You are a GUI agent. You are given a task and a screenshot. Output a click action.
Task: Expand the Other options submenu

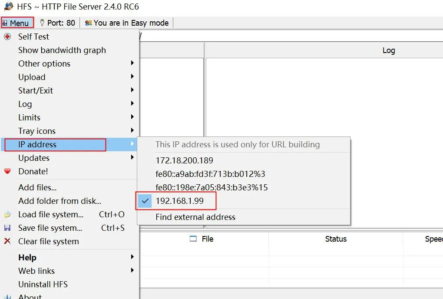44,63
